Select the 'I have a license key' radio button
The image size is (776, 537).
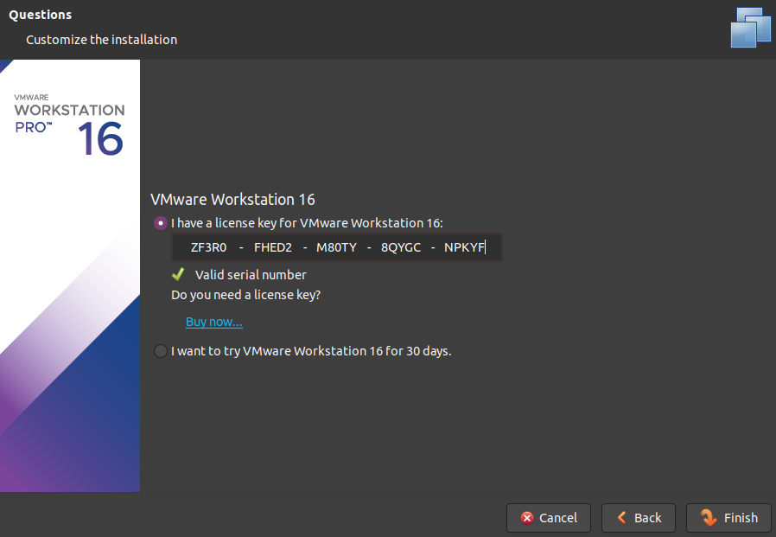pos(161,223)
